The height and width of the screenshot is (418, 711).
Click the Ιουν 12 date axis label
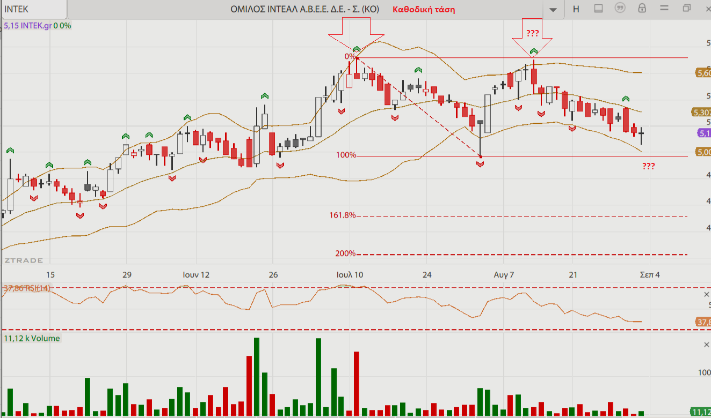point(195,274)
